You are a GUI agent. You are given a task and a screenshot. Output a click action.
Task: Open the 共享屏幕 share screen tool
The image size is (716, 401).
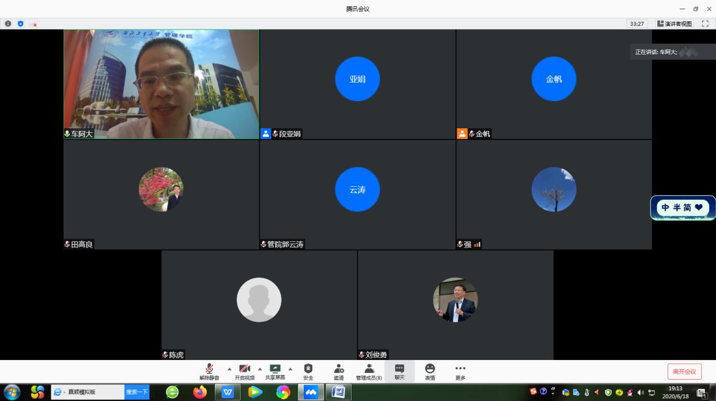coord(275,372)
